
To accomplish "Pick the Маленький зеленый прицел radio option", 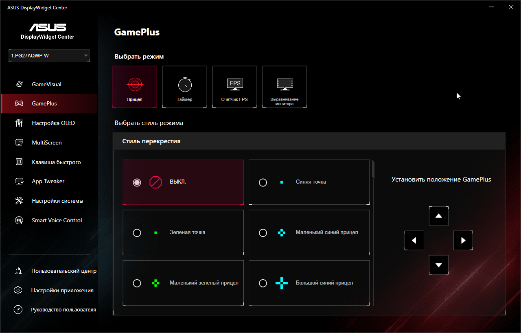I will pos(137,283).
